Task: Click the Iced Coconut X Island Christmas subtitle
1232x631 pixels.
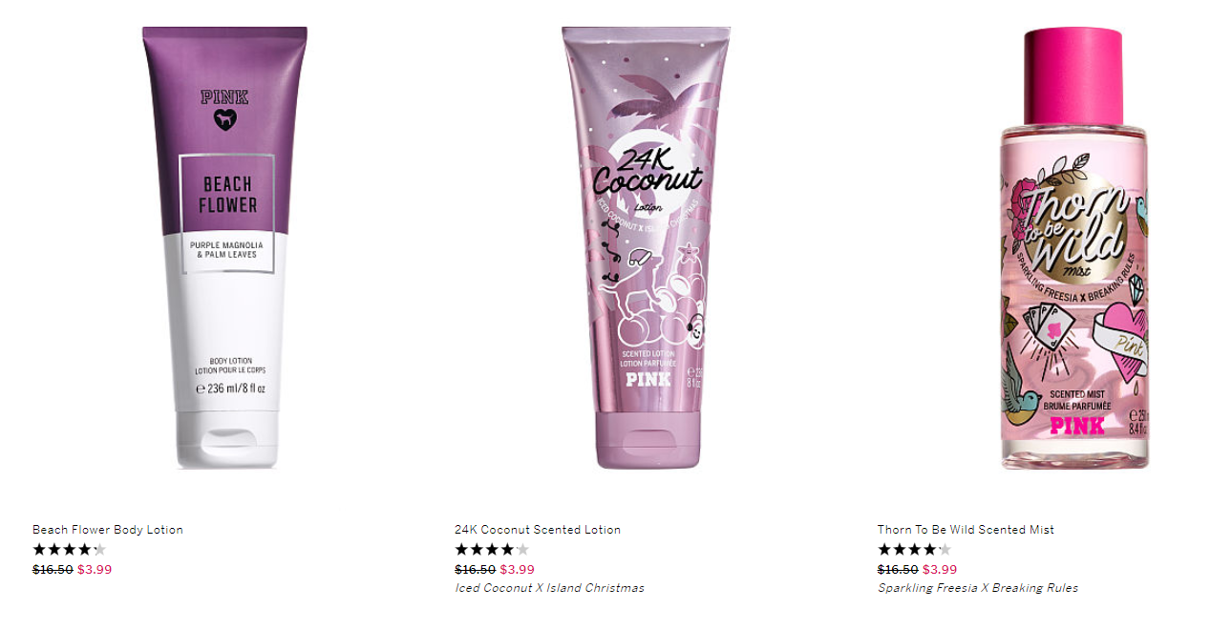Action: click(x=549, y=588)
